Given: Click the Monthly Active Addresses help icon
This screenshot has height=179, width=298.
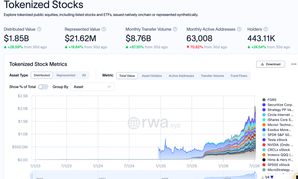Looking at the screenshot, I should coord(239,29).
